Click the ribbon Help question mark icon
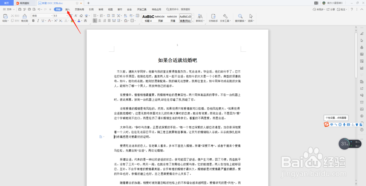 coord(352,9)
